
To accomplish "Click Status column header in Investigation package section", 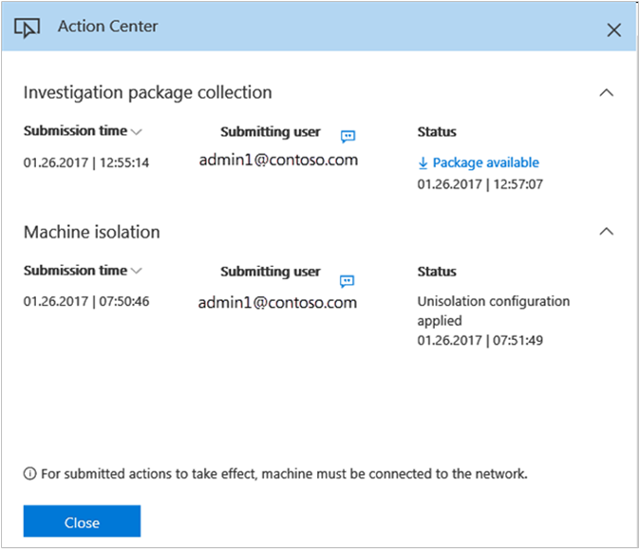I will [x=437, y=132].
